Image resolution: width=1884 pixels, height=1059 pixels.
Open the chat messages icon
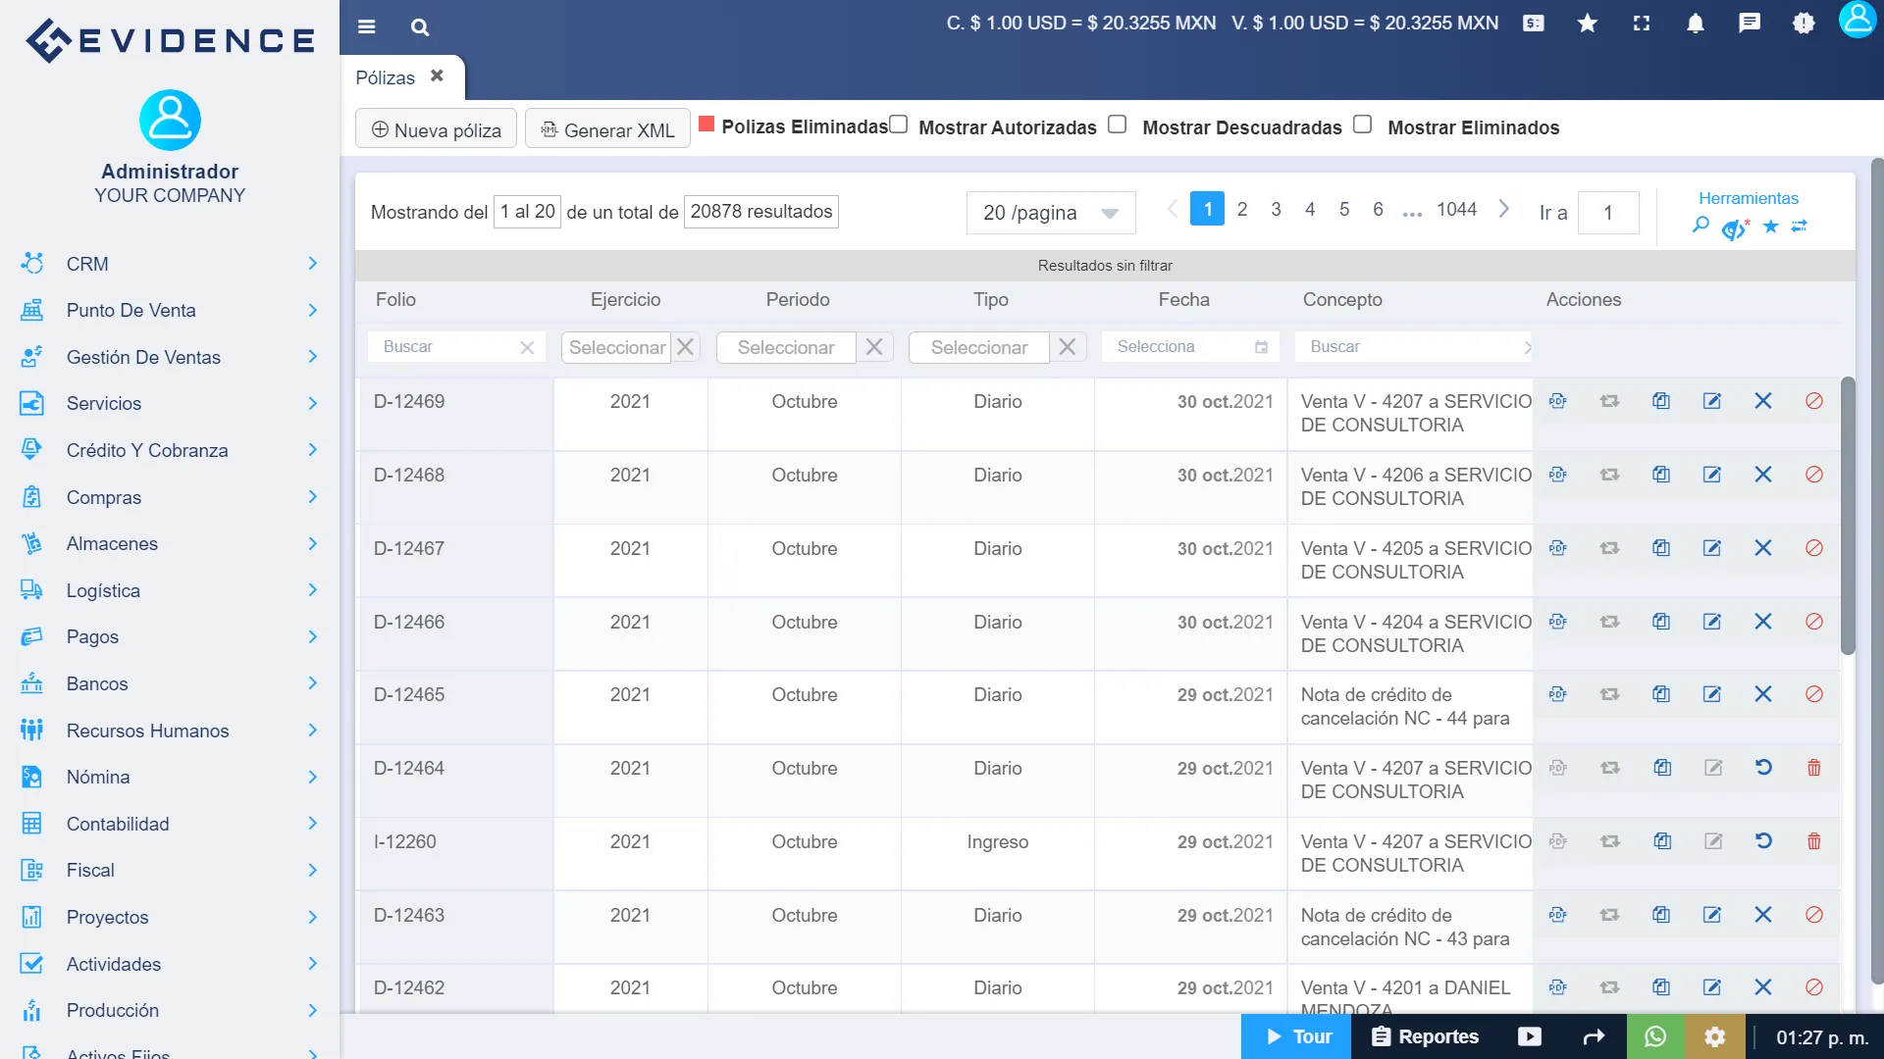[x=1750, y=23]
